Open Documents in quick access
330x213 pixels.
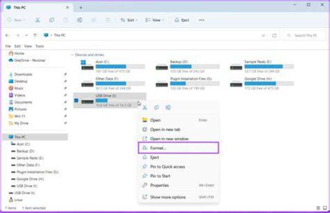21,102
